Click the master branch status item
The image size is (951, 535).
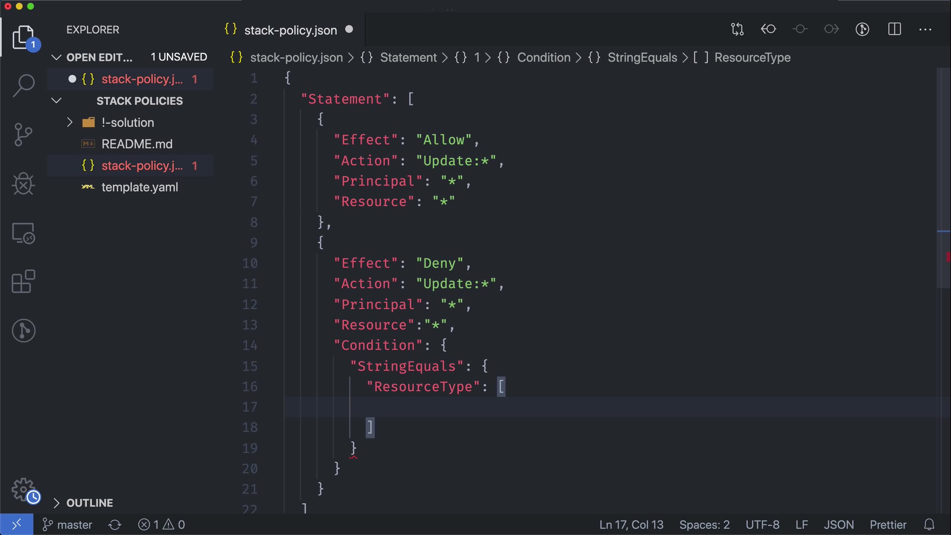pos(67,525)
